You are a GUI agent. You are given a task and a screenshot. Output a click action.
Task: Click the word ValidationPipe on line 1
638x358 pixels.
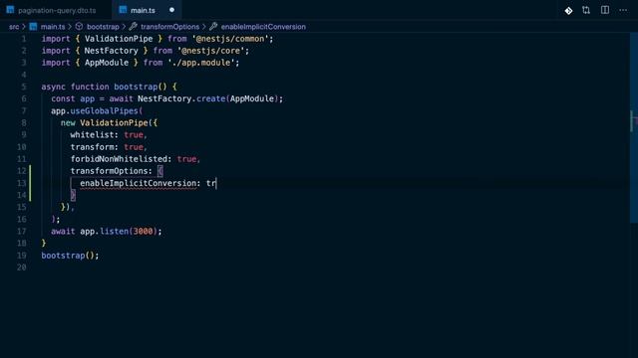coord(119,39)
